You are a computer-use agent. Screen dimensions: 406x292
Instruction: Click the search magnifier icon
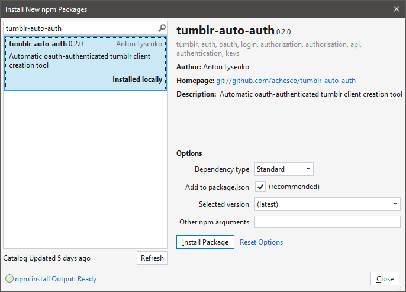(x=162, y=28)
